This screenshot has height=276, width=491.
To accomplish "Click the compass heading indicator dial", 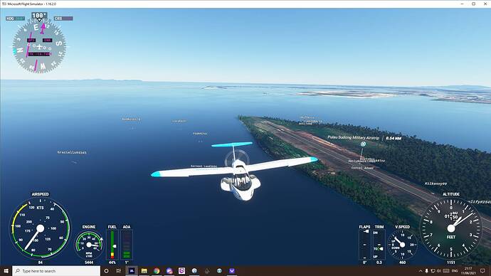I will click(39, 47).
